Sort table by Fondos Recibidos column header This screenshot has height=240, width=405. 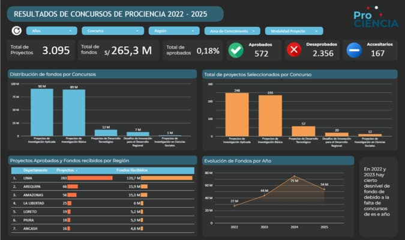[x=132, y=170]
